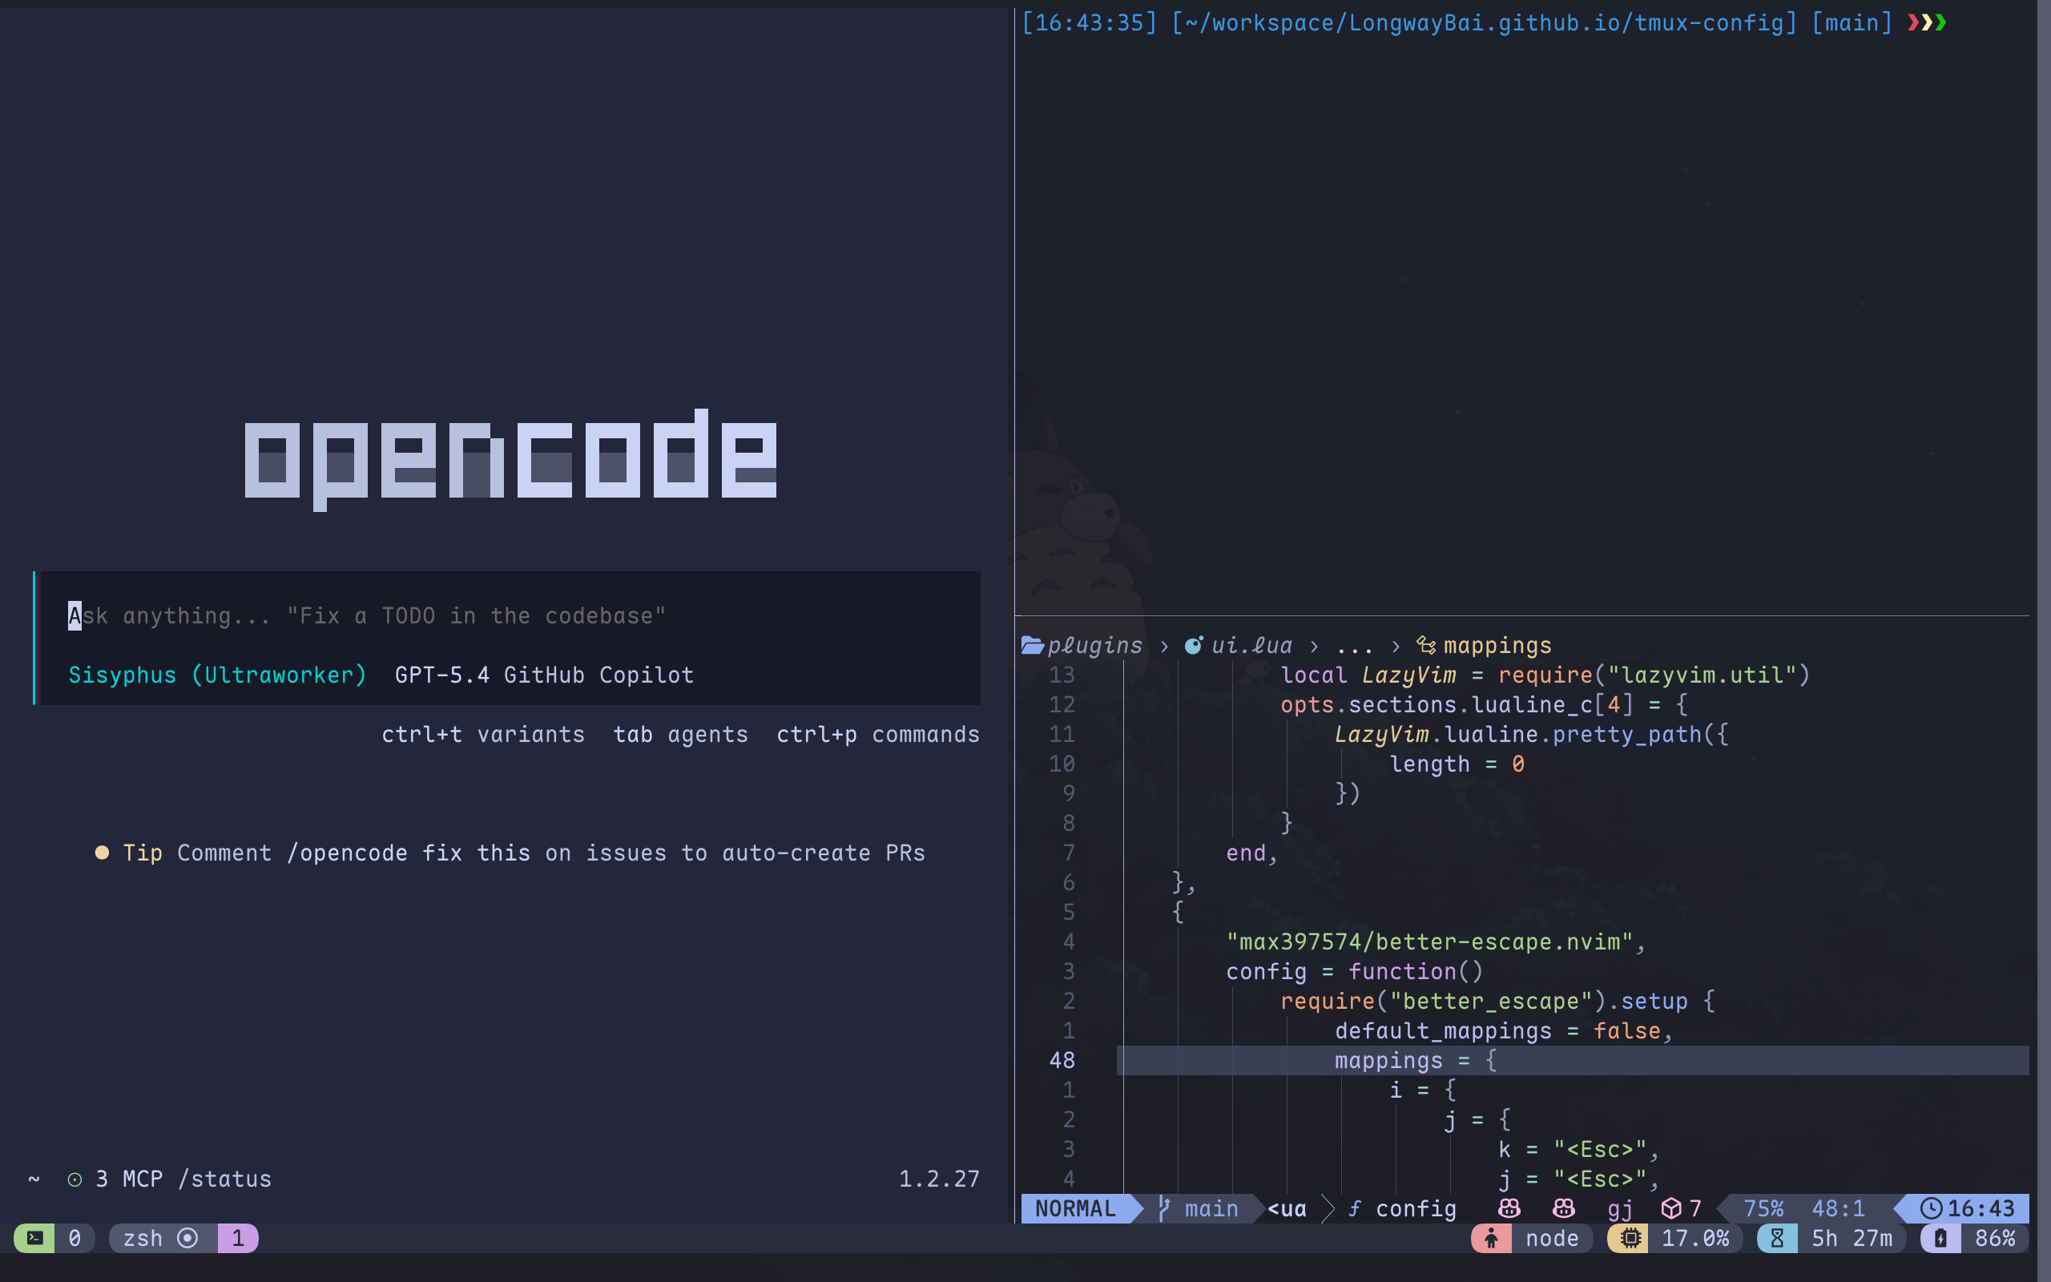This screenshot has height=1282, width=2051.
Task: Click the chevron between ui.lua and ellipsis
Action: [1315, 645]
